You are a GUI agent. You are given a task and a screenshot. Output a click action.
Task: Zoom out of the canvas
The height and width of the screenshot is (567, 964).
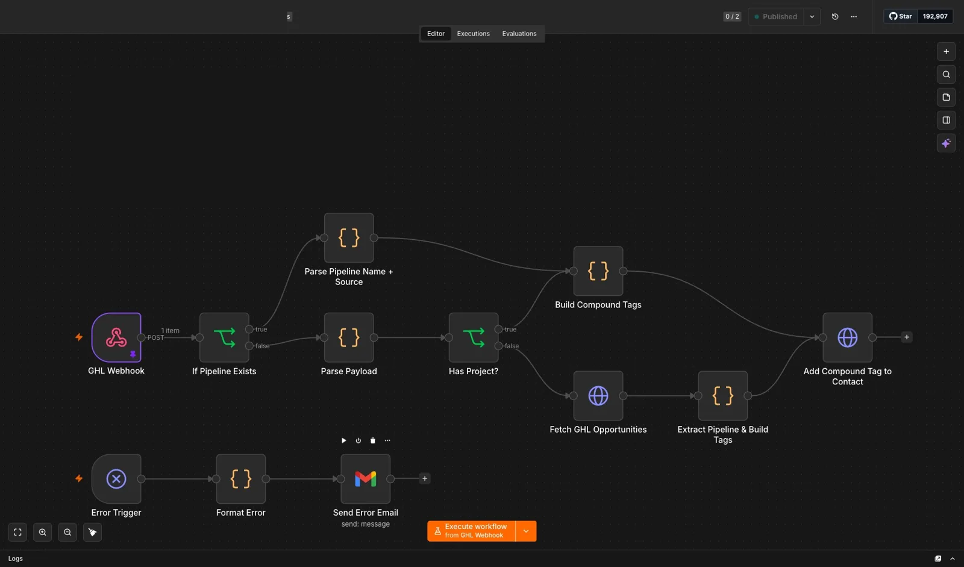(x=67, y=532)
